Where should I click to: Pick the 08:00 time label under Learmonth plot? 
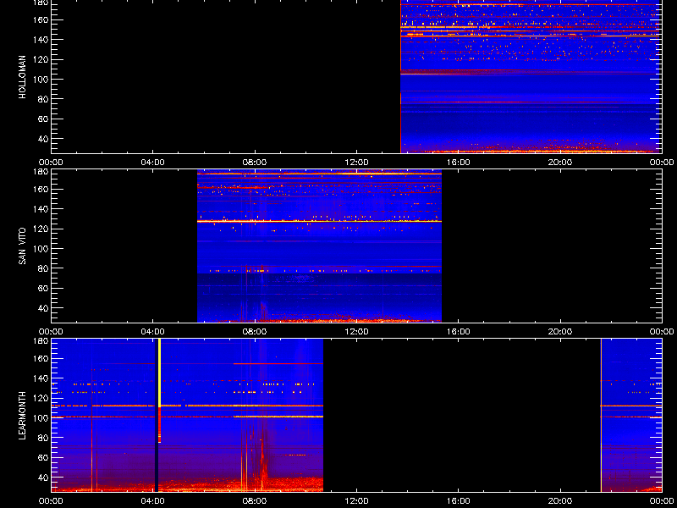255,501
